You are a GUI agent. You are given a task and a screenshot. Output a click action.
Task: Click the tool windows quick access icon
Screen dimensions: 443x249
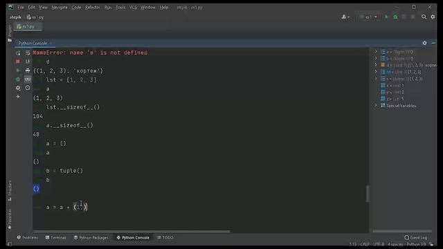coord(10,244)
